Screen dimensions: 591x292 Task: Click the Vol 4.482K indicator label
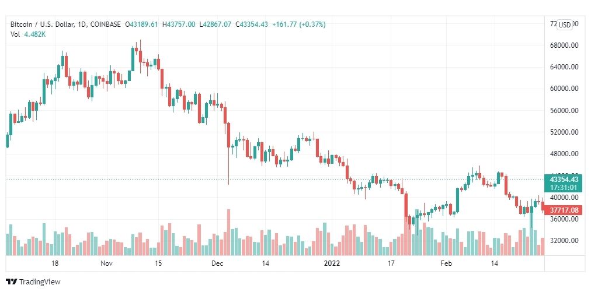[28, 34]
